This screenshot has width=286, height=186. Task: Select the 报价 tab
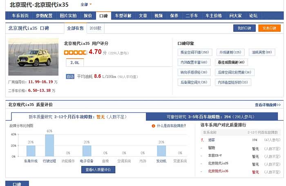[x=88, y=16]
